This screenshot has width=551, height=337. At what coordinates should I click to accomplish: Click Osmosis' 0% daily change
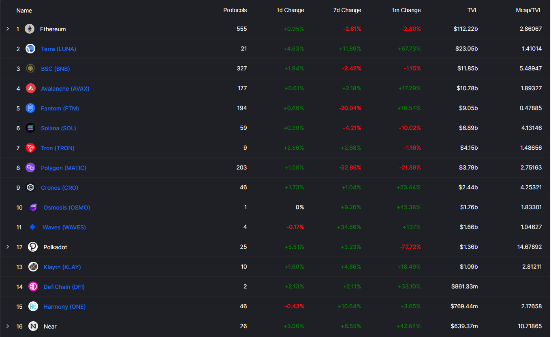pyautogui.click(x=300, y=207)
